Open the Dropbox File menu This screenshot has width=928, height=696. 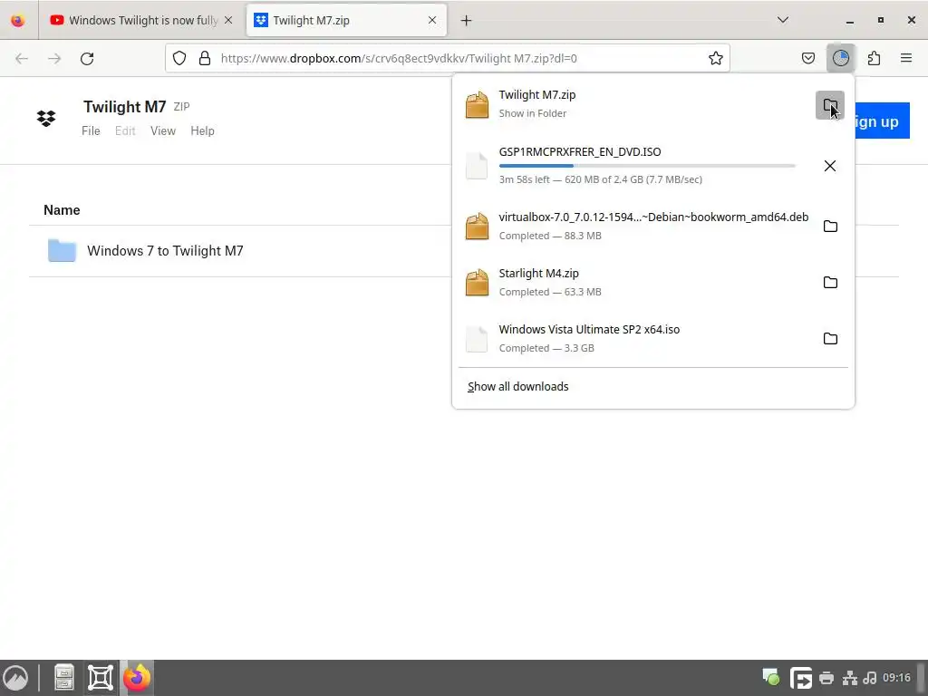click(91, 130)
